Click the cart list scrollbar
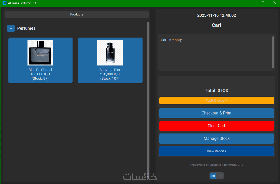The width and height of the screenshot is (280, 184). (273, 52)
